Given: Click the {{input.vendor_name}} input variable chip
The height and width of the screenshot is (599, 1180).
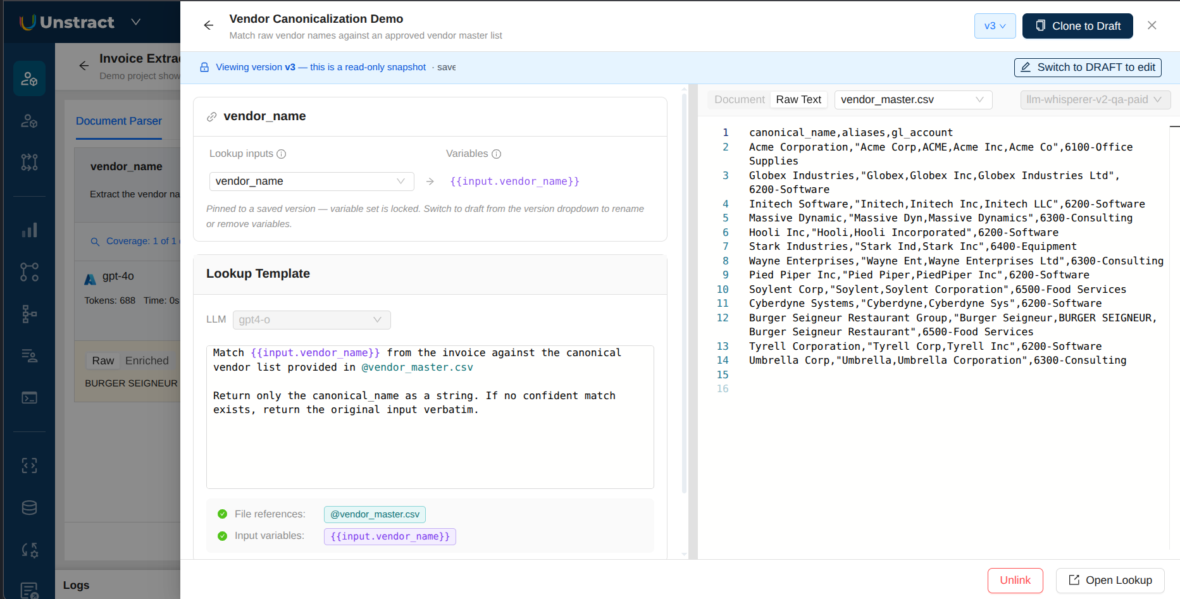Looking at the screenshot, I should click(x=390, y=536).
